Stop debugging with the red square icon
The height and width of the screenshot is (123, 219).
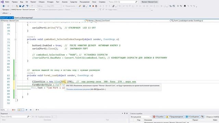93,6
